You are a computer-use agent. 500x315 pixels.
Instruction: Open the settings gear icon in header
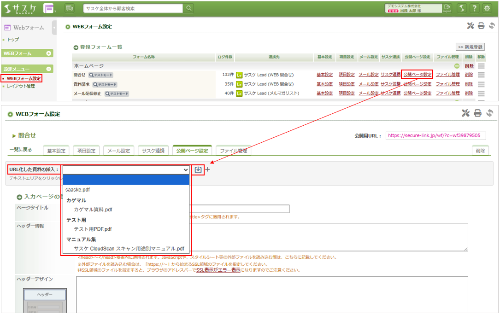pos(486,8)
